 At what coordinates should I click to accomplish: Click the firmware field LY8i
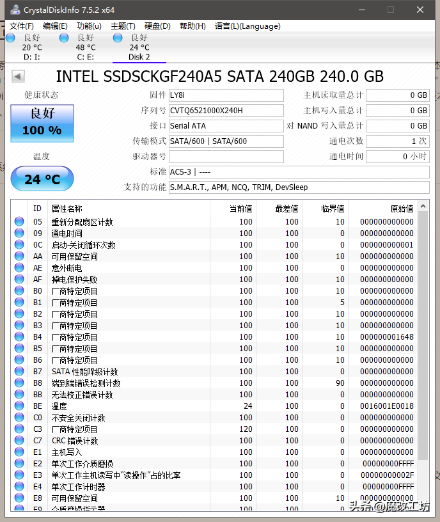[226, 95]
